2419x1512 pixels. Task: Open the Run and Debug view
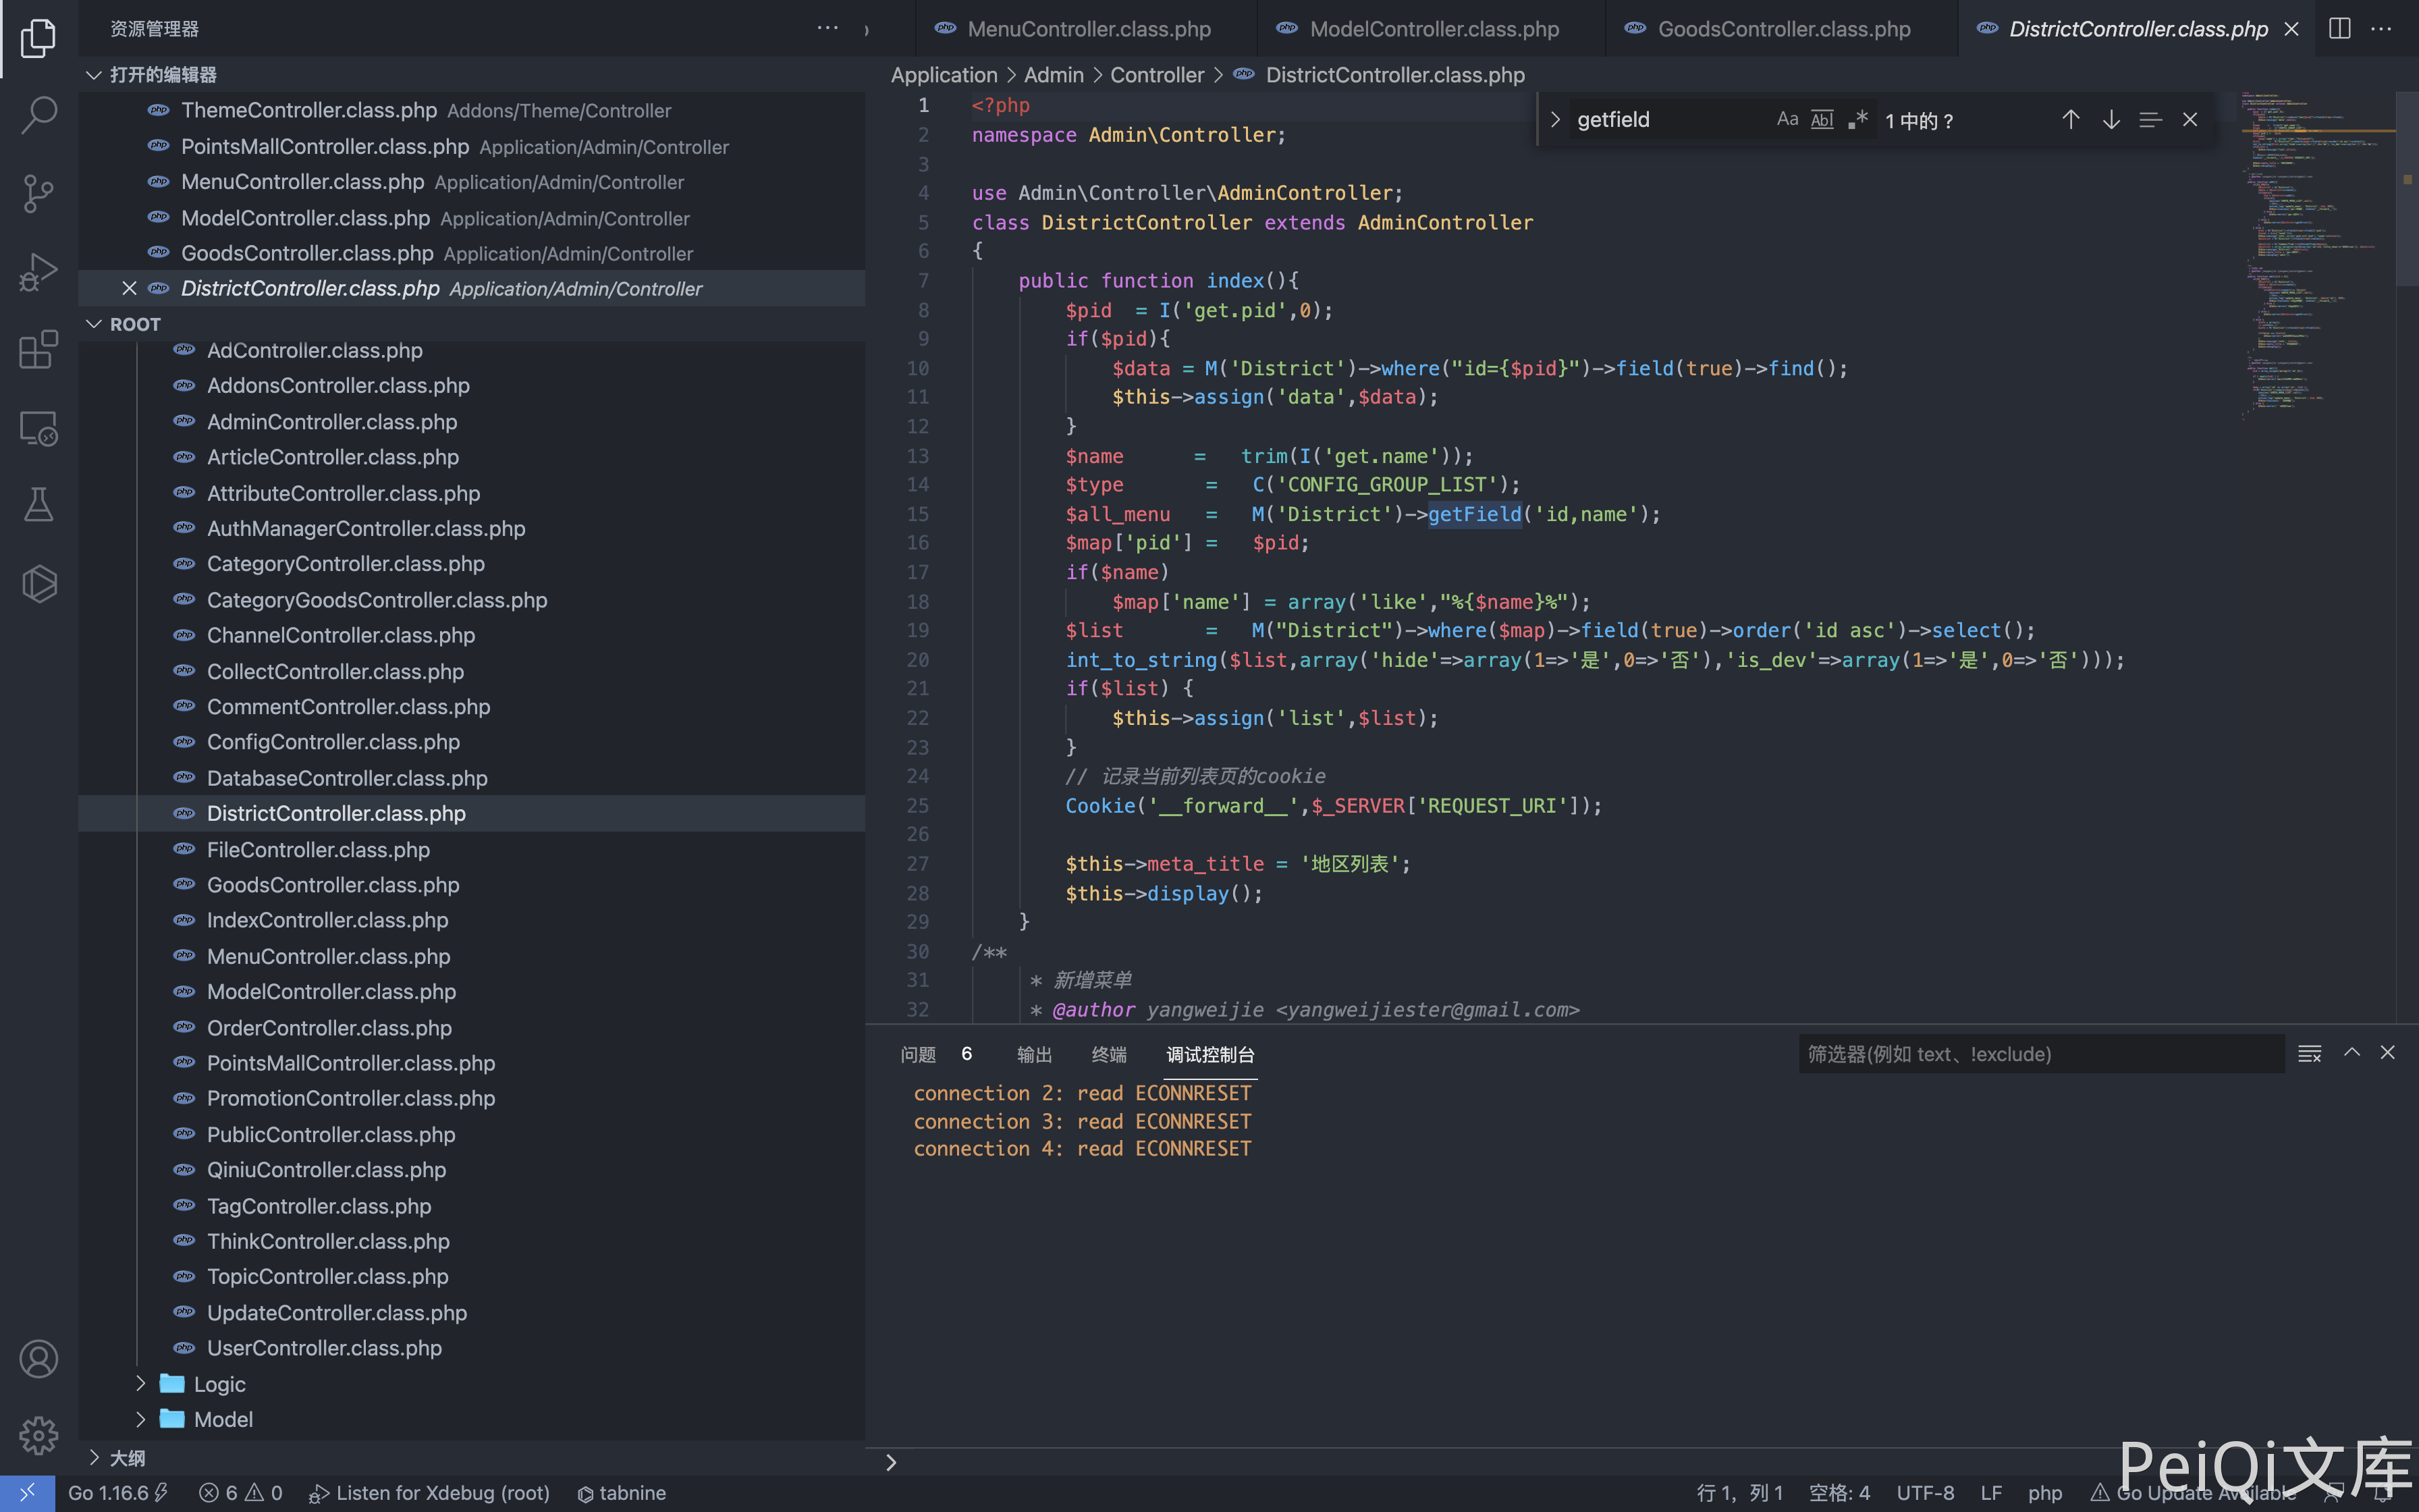click(38, 271)
